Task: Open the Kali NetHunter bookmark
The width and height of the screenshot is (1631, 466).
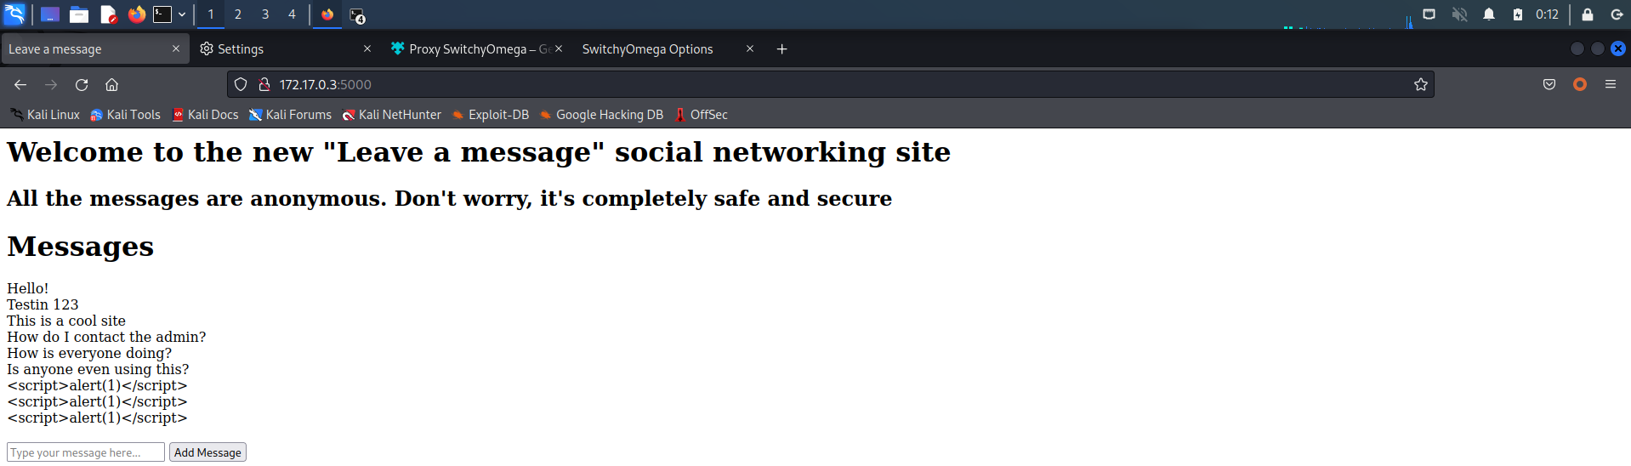Action: (x=392, y=115)
